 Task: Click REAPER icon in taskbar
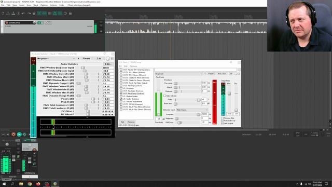[x=55, y=184]
